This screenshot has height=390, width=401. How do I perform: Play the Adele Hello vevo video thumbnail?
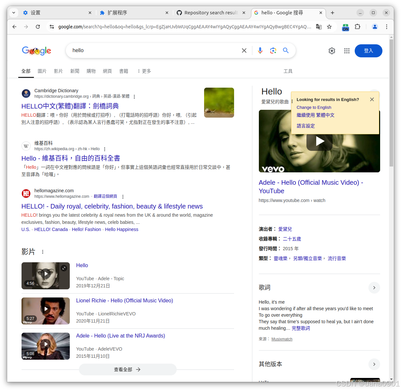pyautogui.click(x=319, y=141)
